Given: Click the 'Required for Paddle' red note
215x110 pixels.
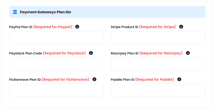Looking at the screenshot, I should [x=155, y=79].
